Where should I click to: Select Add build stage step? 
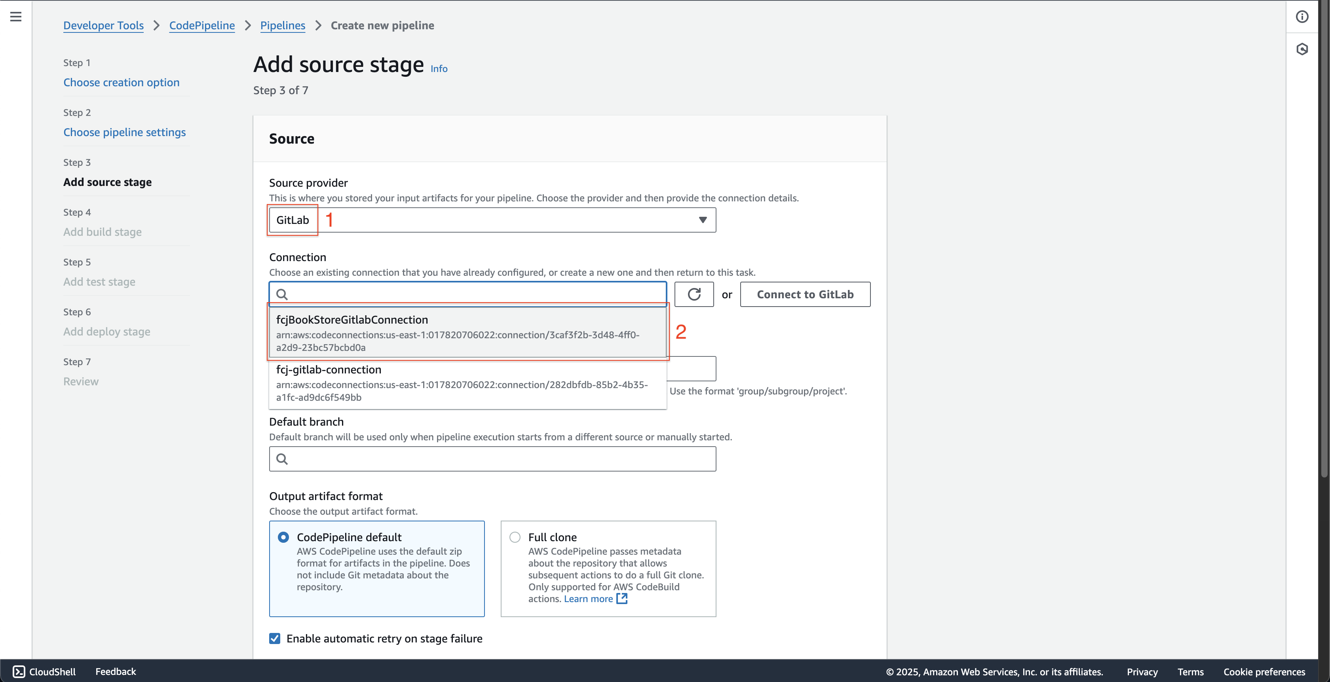(102, 232)
